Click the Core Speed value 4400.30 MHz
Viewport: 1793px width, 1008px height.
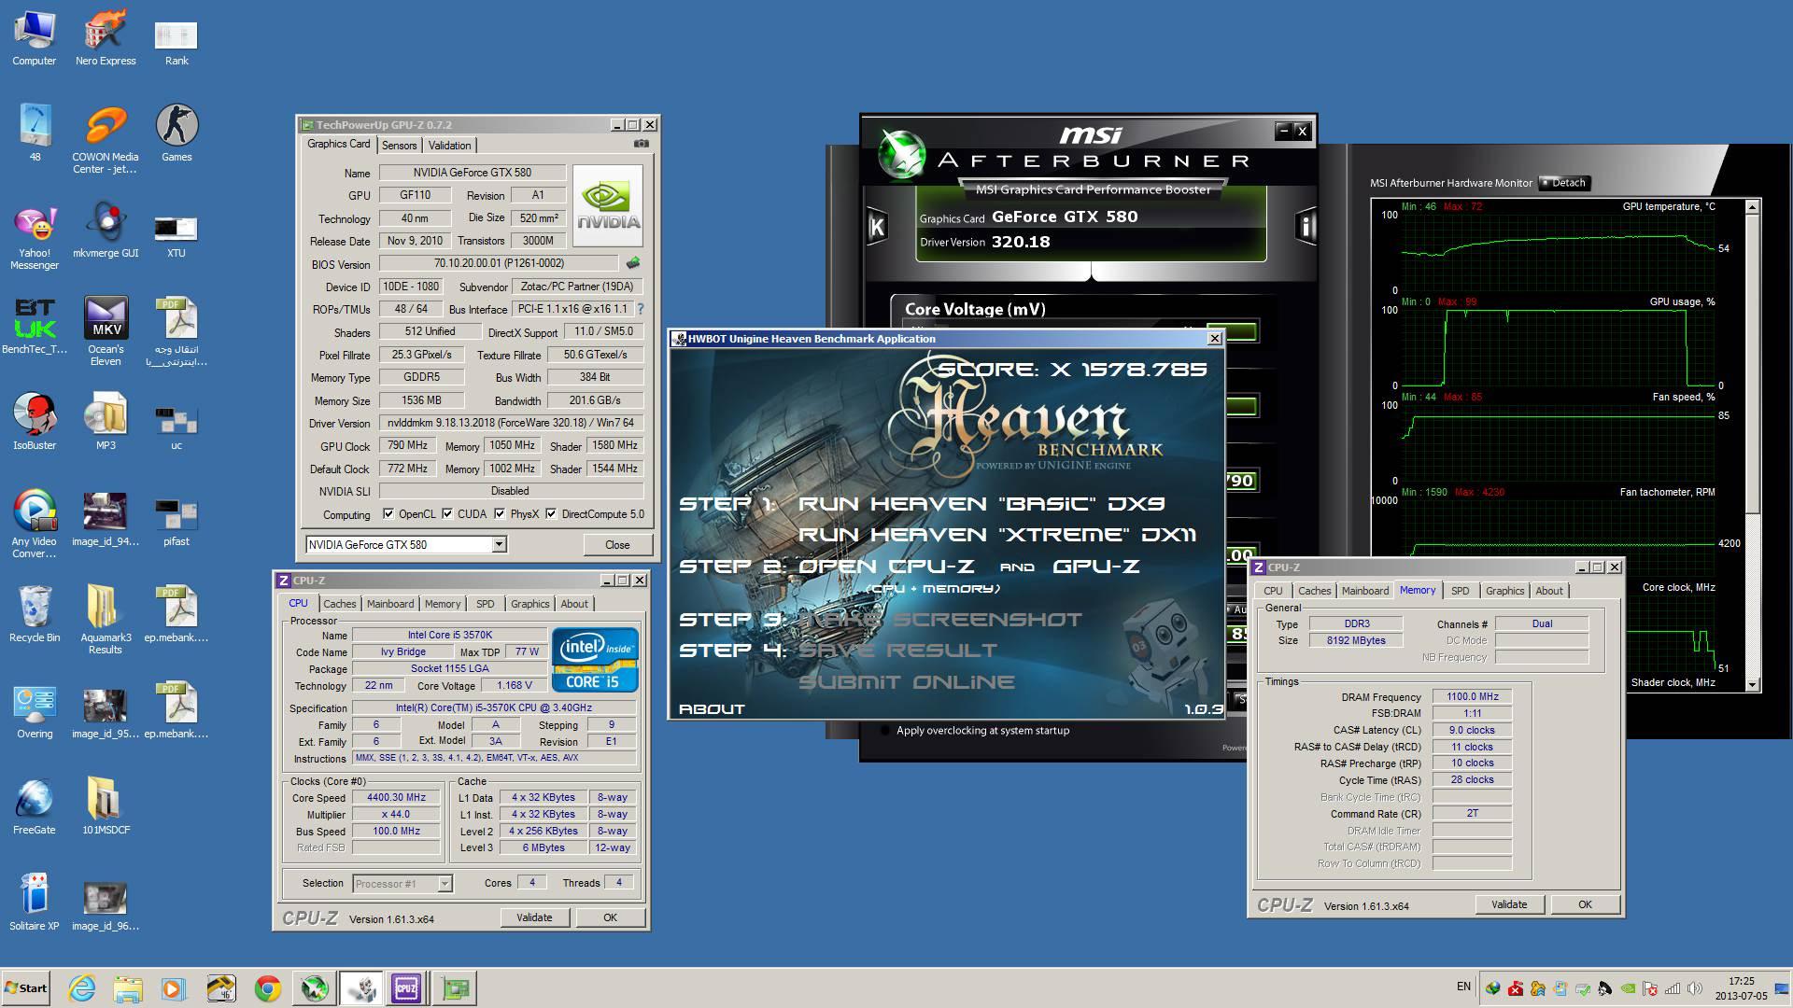[396, 798]
